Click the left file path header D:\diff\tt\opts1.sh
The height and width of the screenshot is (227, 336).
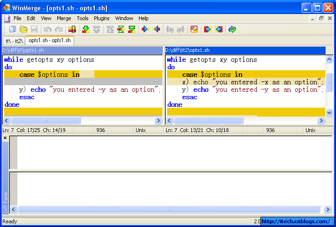point(82,50)
